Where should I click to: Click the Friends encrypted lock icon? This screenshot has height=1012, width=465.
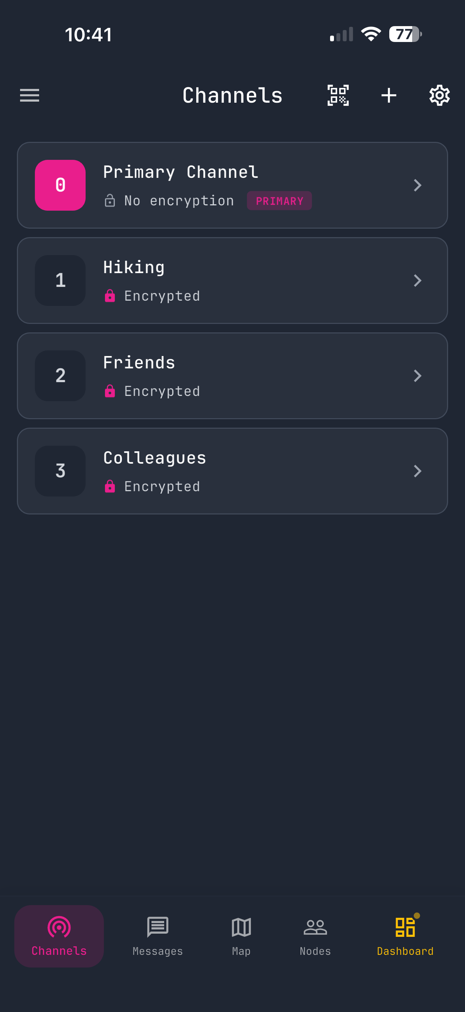click(x=110, y=391)
